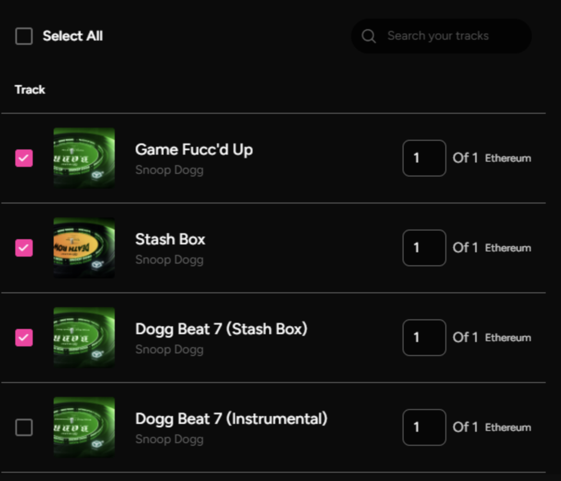Viewport: 561px width, 481px height.
Task: Click Dogg Beat 7 (Instrumental) title
Action: pyautogui.click(x=232, y=419)
